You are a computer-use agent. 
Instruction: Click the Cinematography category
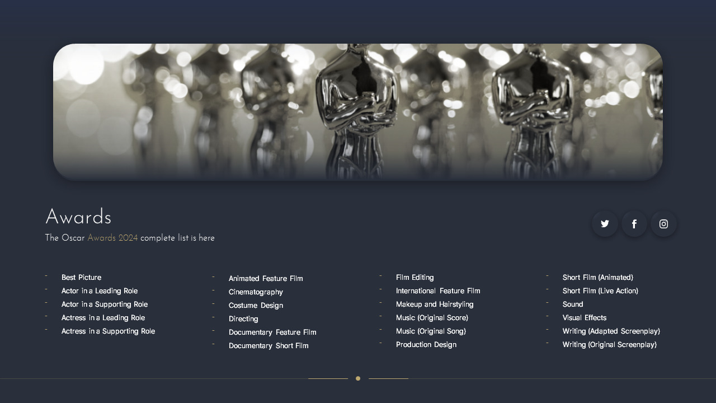256,292
